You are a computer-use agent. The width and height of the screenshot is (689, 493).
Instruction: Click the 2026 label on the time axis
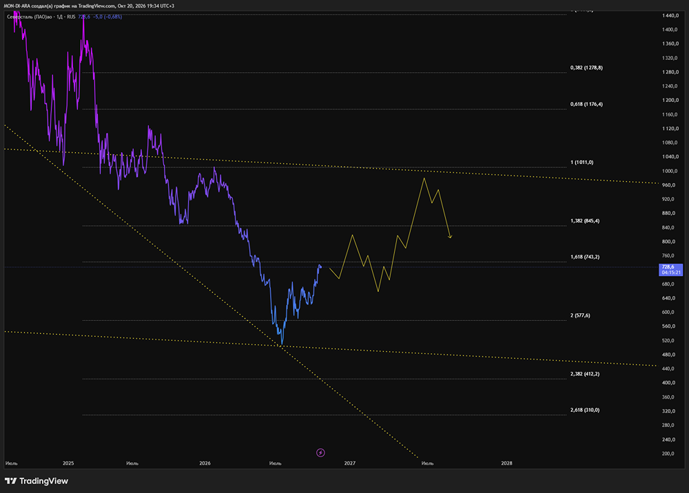tap(205, 463)
